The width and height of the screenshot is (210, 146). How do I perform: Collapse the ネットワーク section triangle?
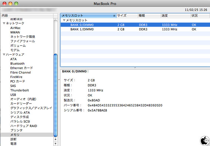(4, 23)
